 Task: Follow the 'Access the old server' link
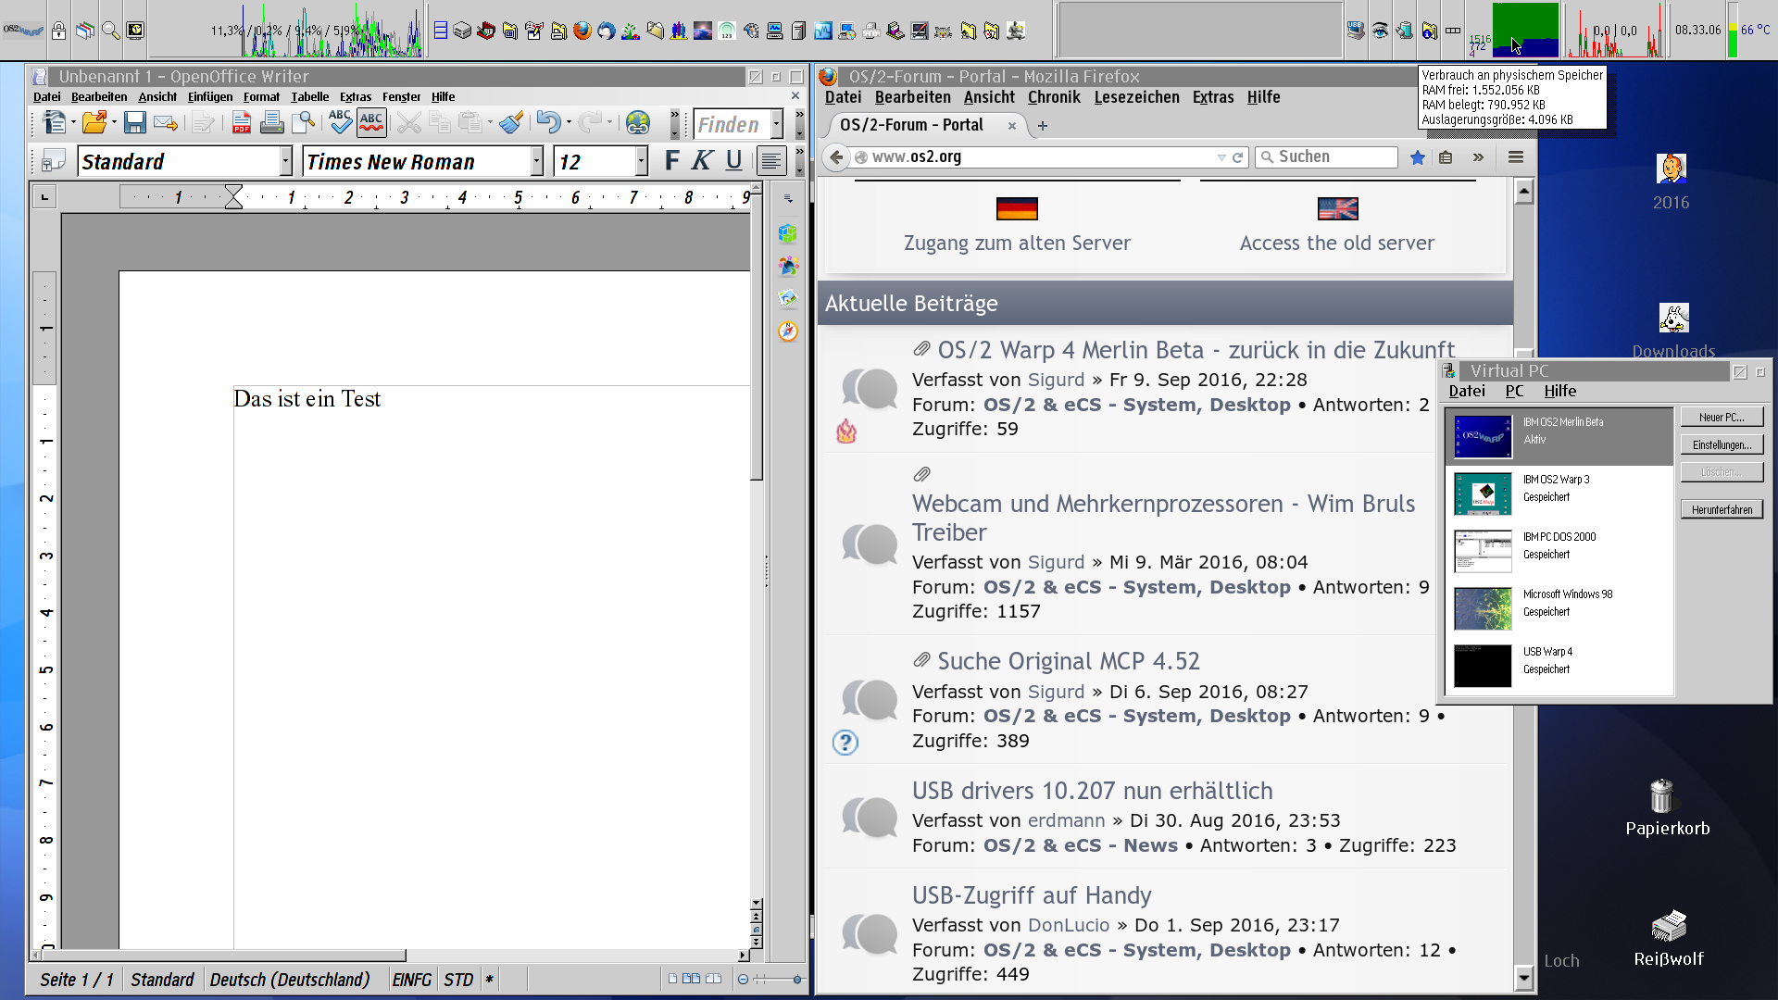tap(1336, 243)
